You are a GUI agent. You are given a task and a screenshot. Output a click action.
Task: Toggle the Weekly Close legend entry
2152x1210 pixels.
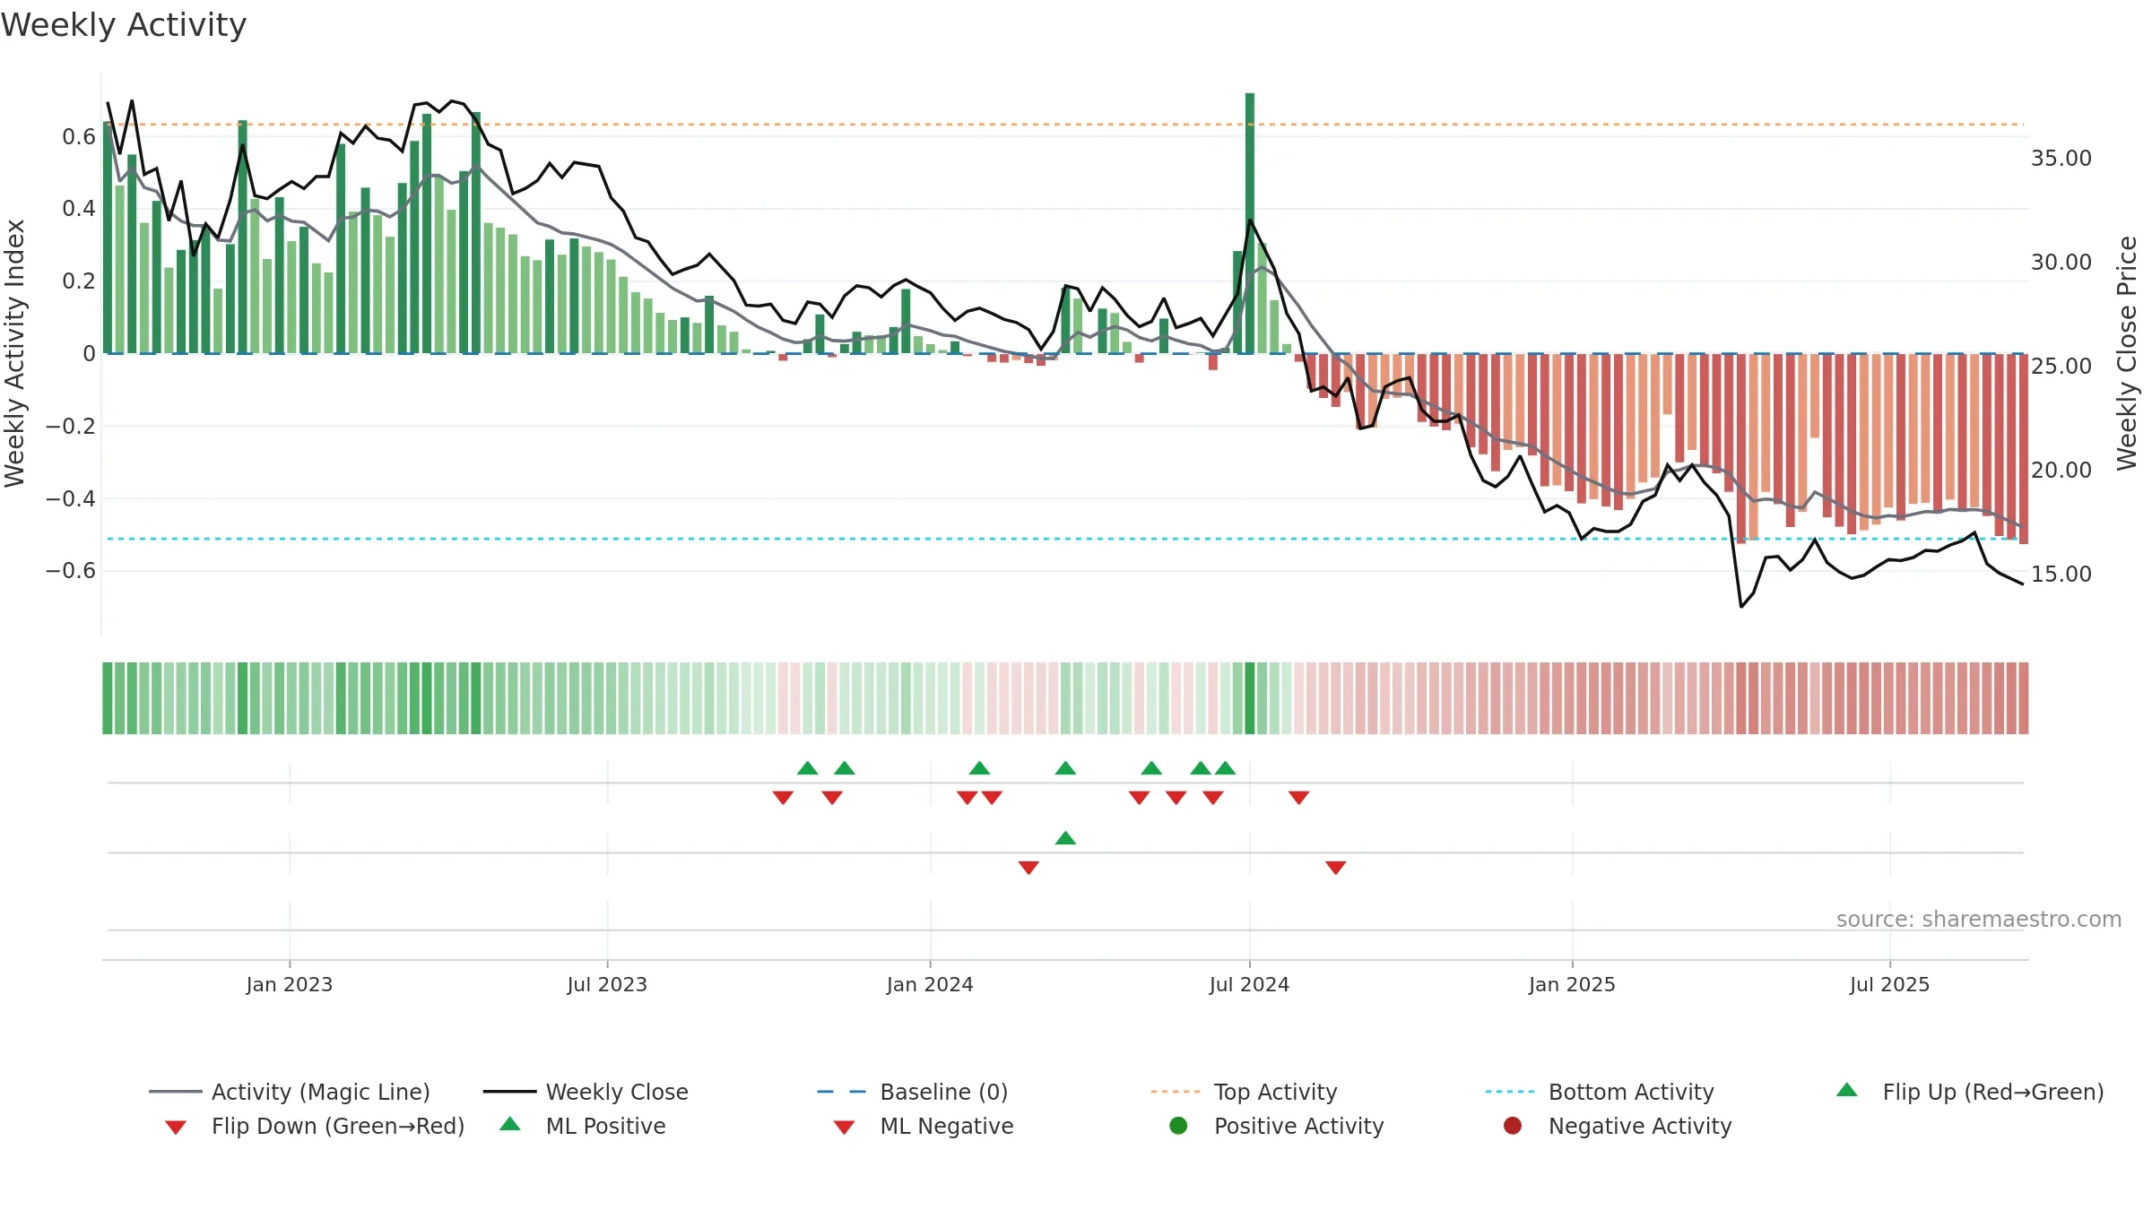(x=586, y=1092)
